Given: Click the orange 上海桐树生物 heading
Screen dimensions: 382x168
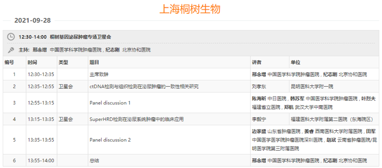Looking at the screenshot, I should (x=190, y=8).
